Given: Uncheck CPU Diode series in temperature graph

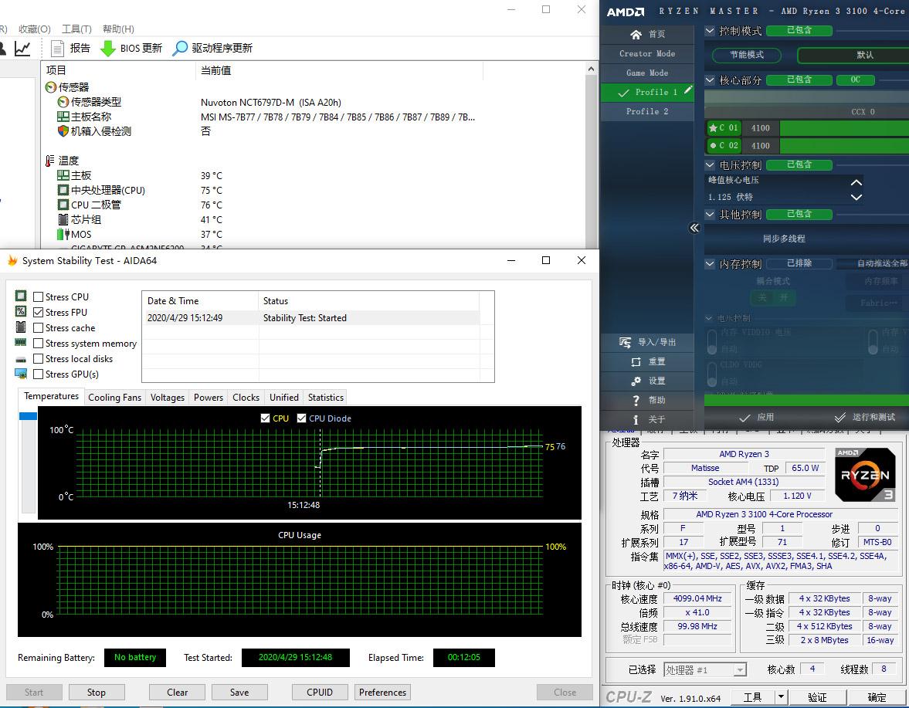Looking at the screenshot, I should [x=301, y=418].
